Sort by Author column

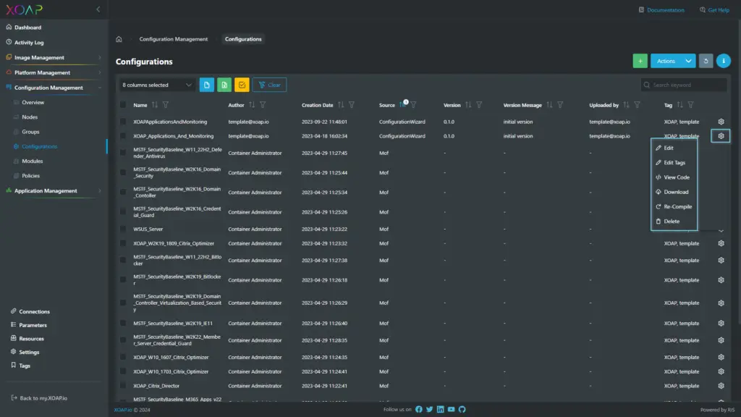252,105
